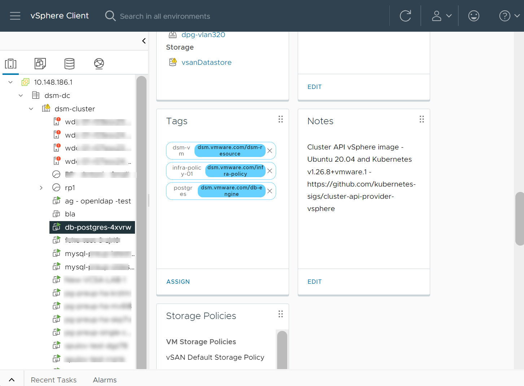This screenshot has width=524, height=386.
Task: Click EDIT in the Notes card
Action: 314,282
